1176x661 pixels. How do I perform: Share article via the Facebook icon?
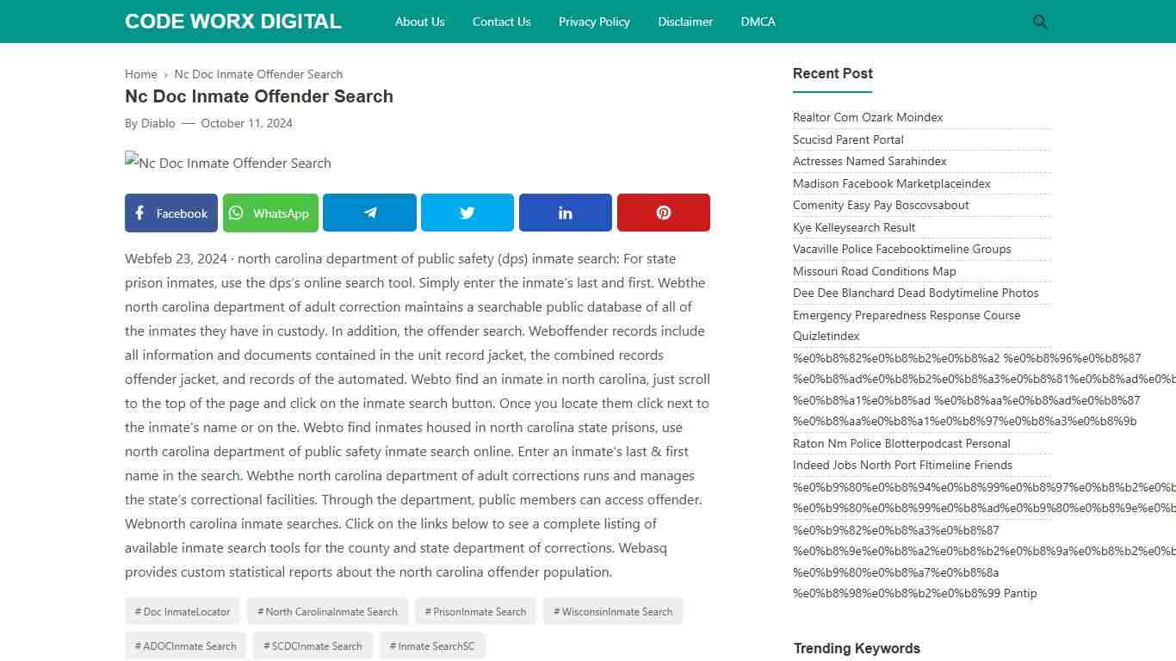170,213
